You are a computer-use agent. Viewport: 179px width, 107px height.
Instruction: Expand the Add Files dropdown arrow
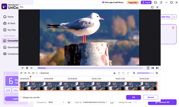[174, 17]
